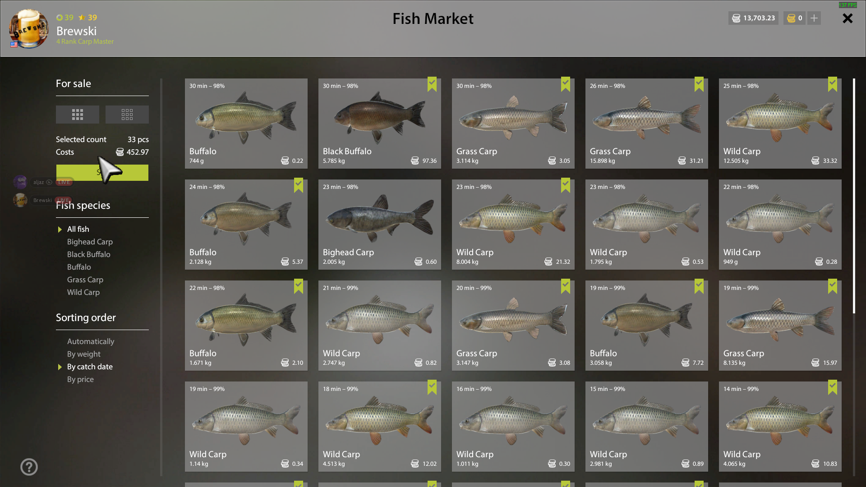Viewport: 866px width, 487px height.
Task: Click the silver coins balance icon
Action: (736, 18)
